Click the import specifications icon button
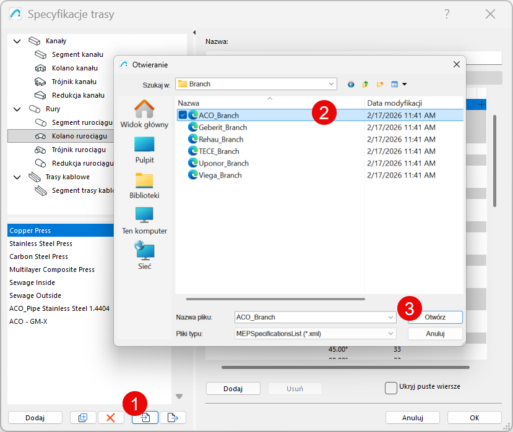Viewport: 513px width, 432px height. click(145, 417)
